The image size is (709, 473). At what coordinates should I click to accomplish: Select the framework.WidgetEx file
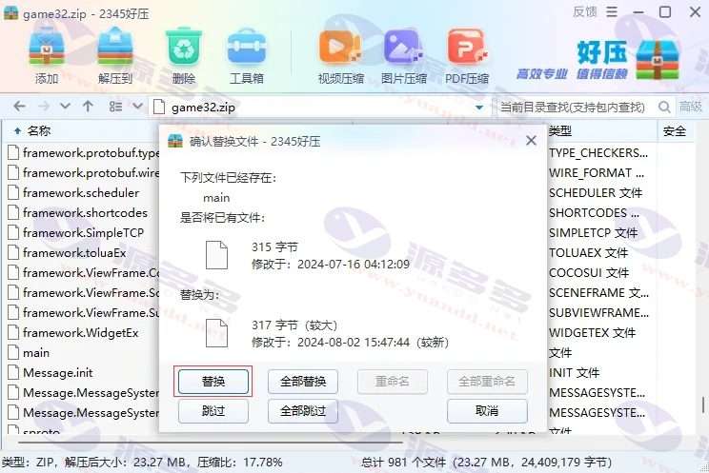[x=80, y=333]
